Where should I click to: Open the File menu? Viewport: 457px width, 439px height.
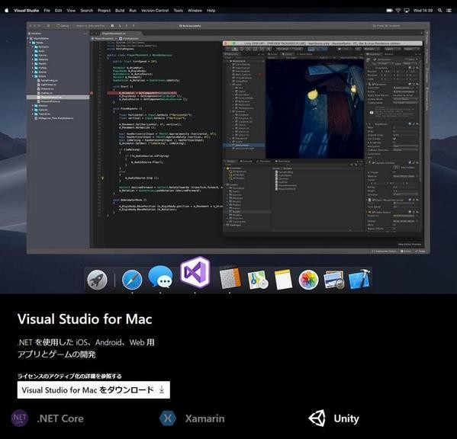47,11
